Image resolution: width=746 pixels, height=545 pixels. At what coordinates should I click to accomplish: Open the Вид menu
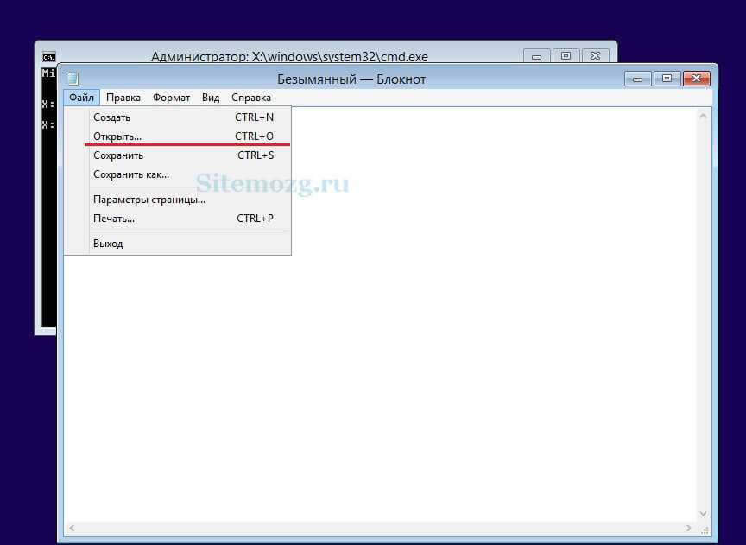pos(211,98)
